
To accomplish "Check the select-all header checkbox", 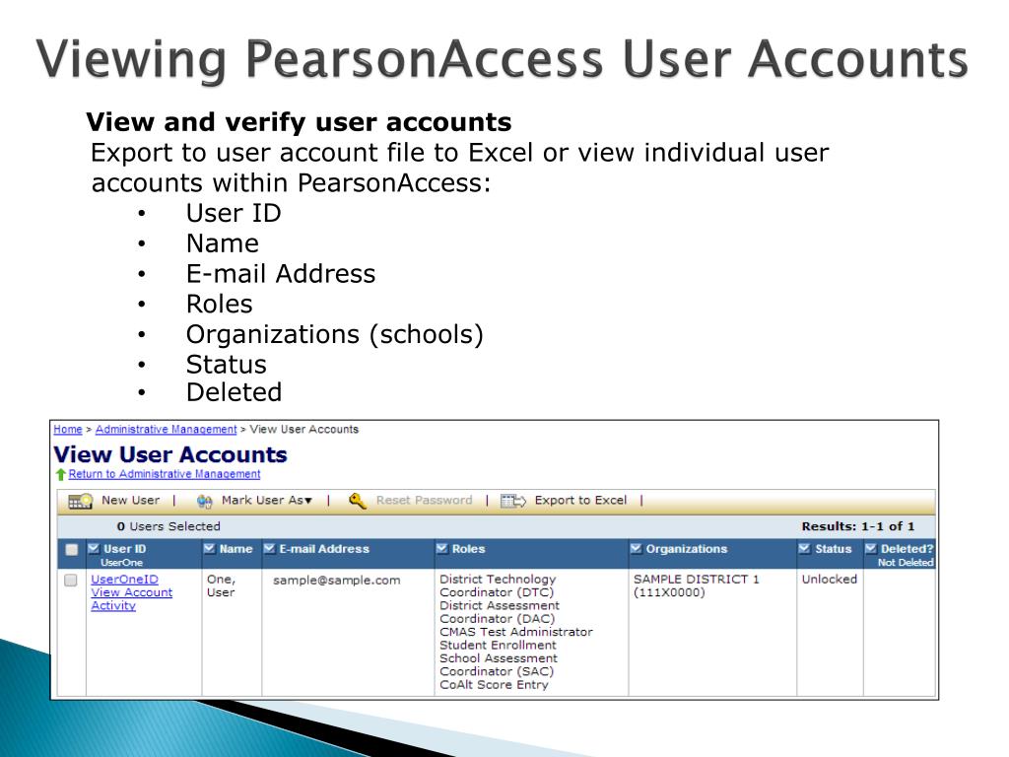I will (x=71, y=550).
